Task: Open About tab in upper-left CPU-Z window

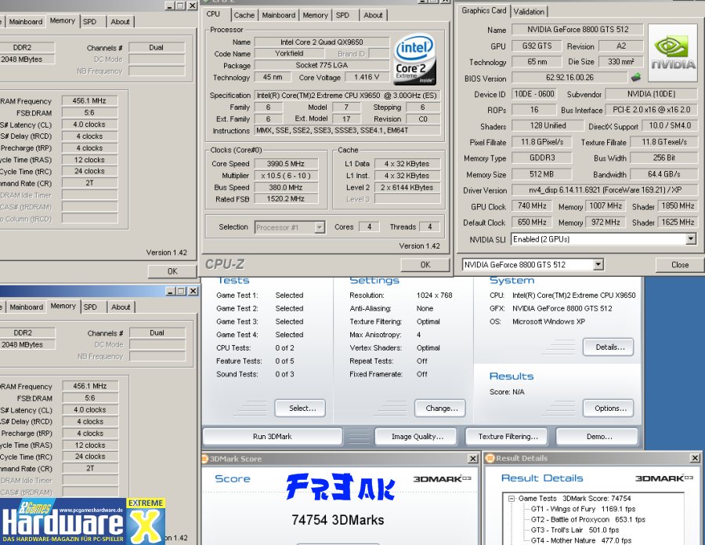Action: coord(120,22)
